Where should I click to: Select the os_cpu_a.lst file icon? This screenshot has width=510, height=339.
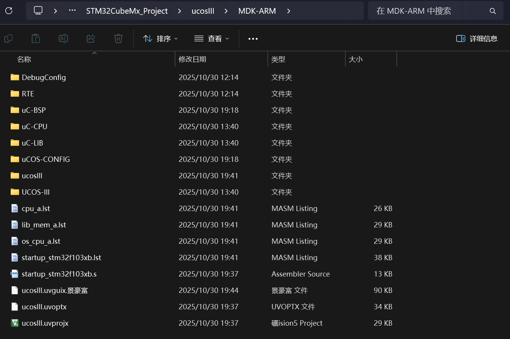15,241
